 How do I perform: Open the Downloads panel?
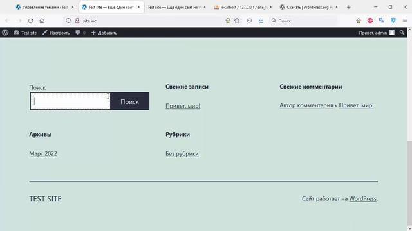click(261, 21)
